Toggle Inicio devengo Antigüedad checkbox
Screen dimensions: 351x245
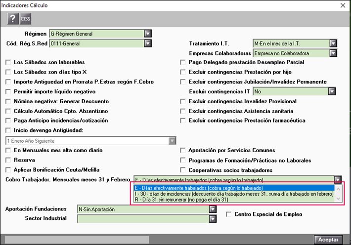tap(8, 130)
